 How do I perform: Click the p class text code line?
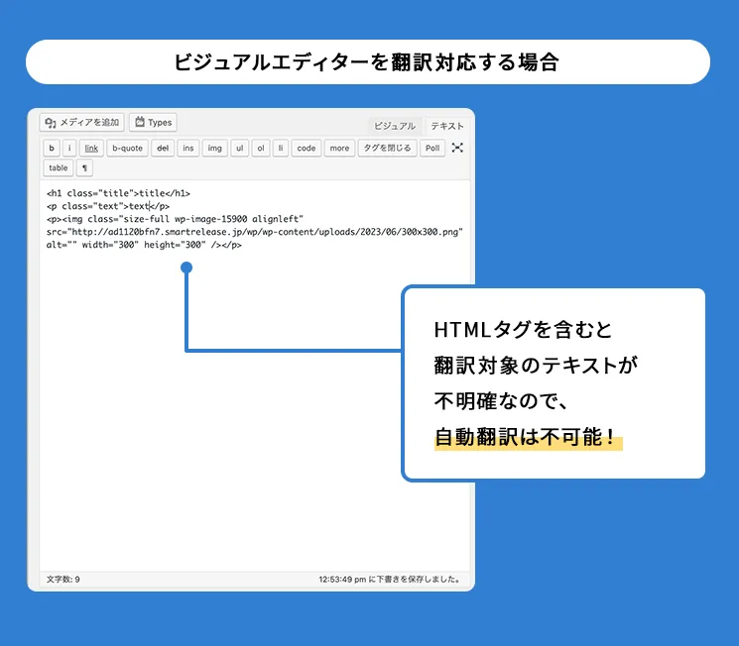click(108, 206)
